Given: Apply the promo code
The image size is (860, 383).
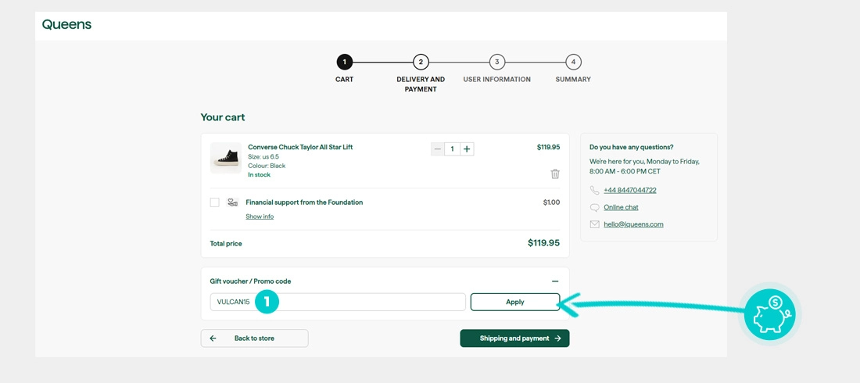Looking at the screenshot, I should tap(515, 302).
